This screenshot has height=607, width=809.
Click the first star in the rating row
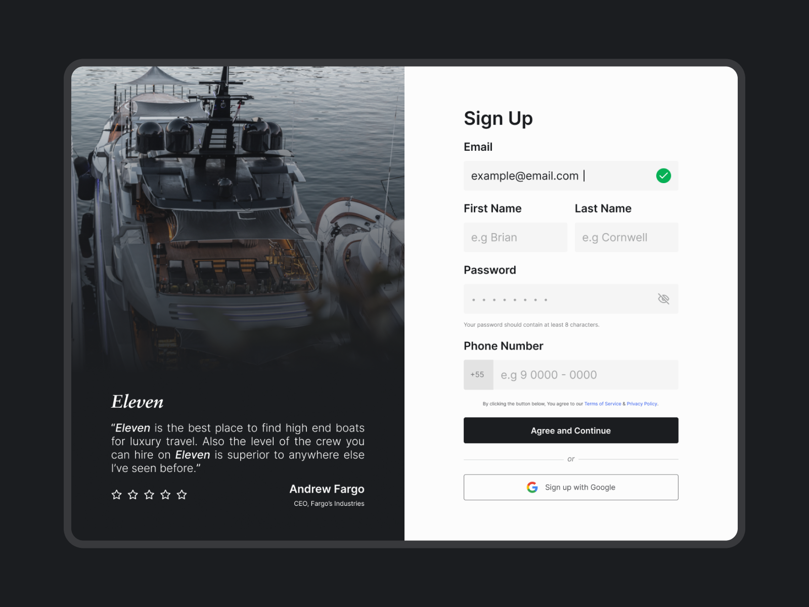point(116,495)
